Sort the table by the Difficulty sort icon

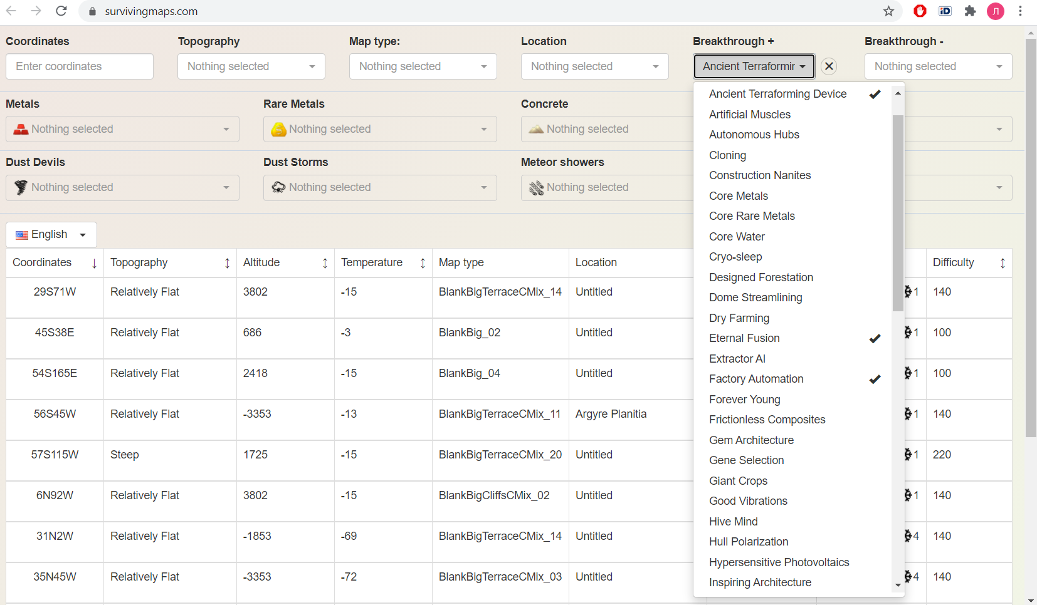click(1003, 263)
